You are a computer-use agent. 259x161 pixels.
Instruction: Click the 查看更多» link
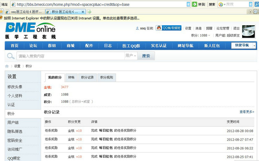click(247, 112)
